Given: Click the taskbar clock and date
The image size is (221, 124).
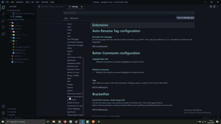Looking at the screenshot, I should tap(211, 122).
